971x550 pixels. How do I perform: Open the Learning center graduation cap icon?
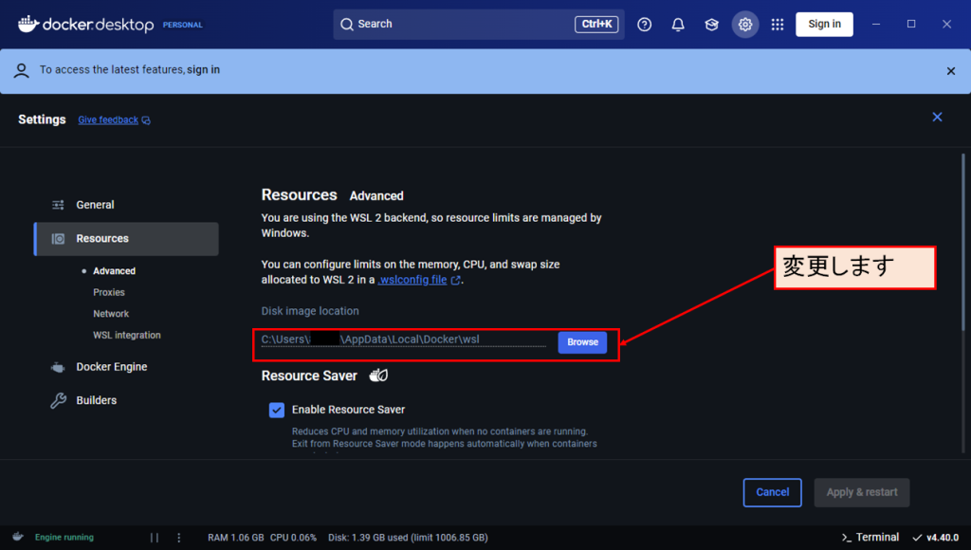tap(711, 24)
